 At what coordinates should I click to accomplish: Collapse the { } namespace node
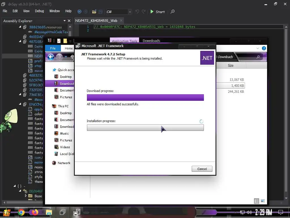(x=15, y=186)
